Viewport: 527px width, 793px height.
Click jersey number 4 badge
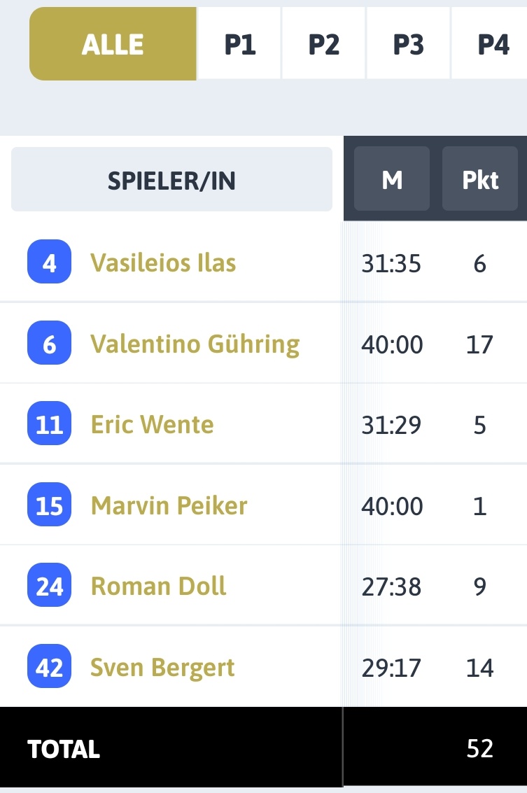pos(49,262)
